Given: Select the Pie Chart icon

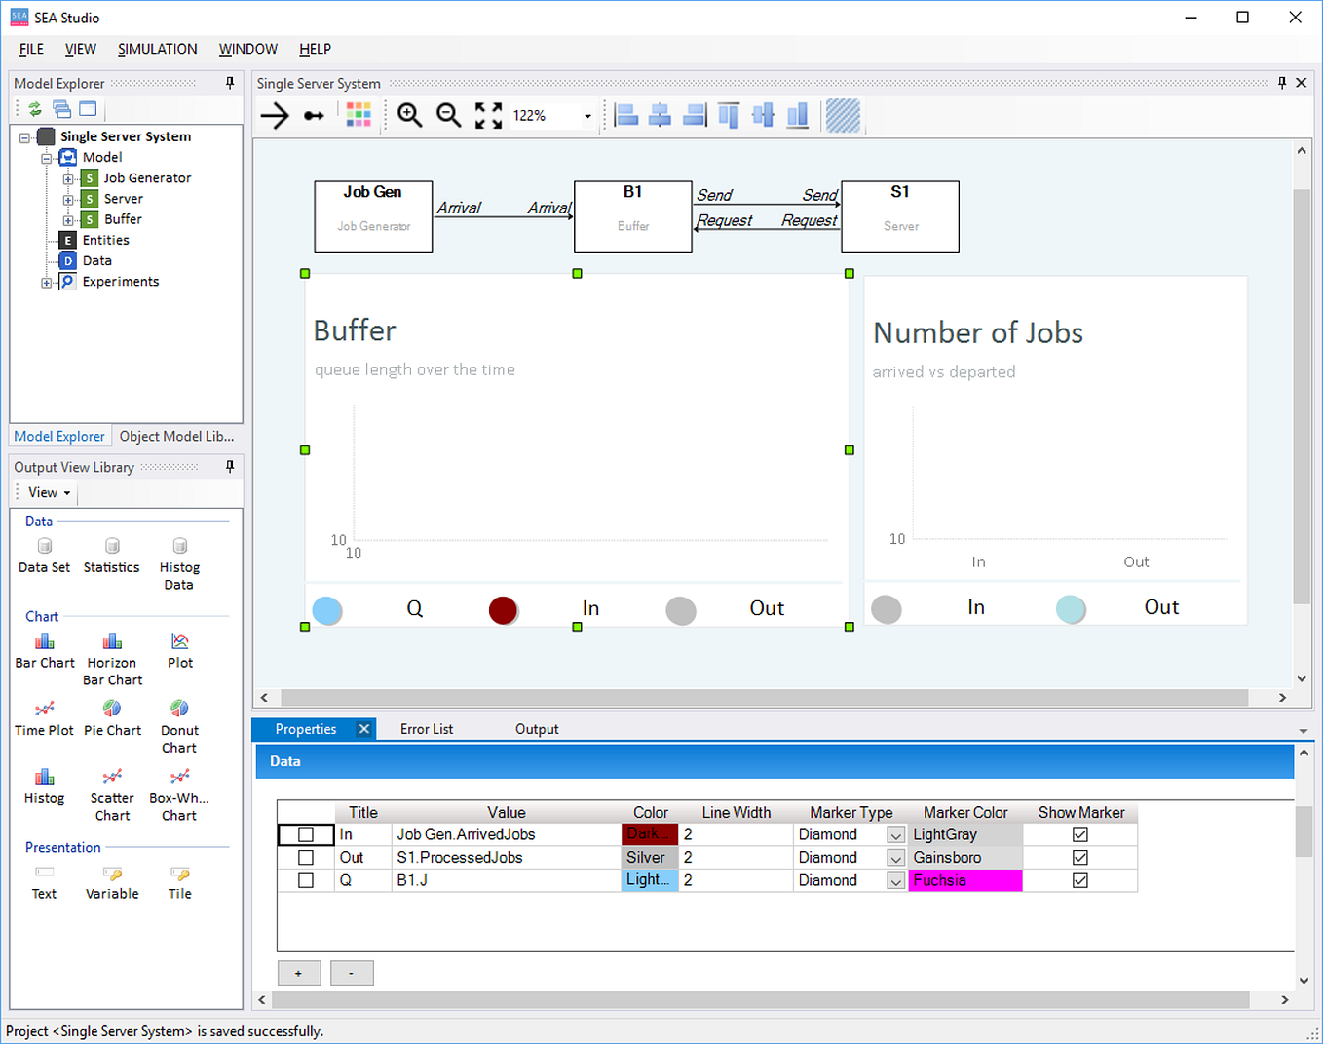Looking at the screenshot, I should [x=111, y=710].
